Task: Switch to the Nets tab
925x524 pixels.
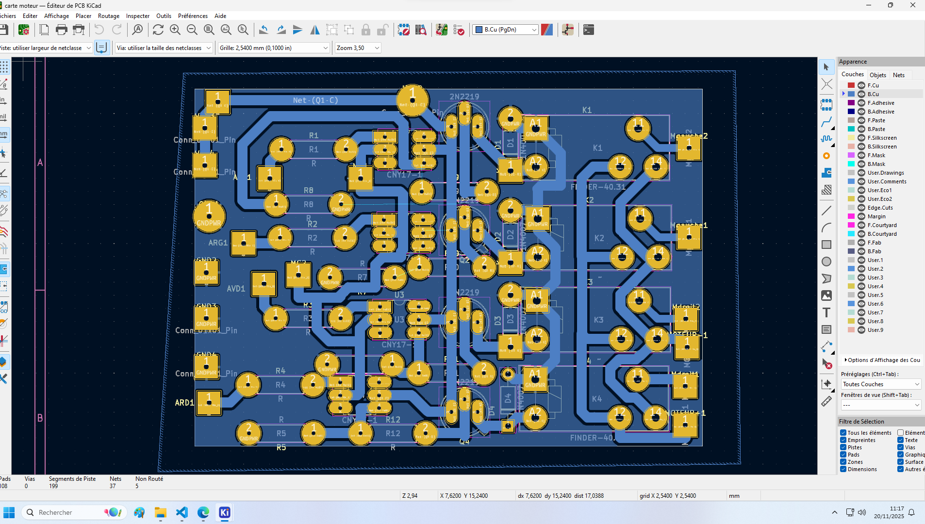Action: [898, 75]
